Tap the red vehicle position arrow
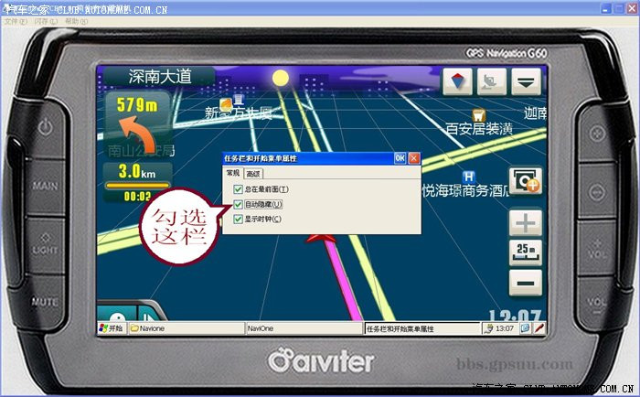Viewport: 640px width, 397px height. 321,239
